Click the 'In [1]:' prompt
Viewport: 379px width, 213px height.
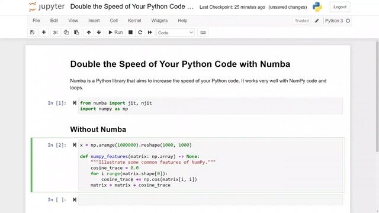57,103
